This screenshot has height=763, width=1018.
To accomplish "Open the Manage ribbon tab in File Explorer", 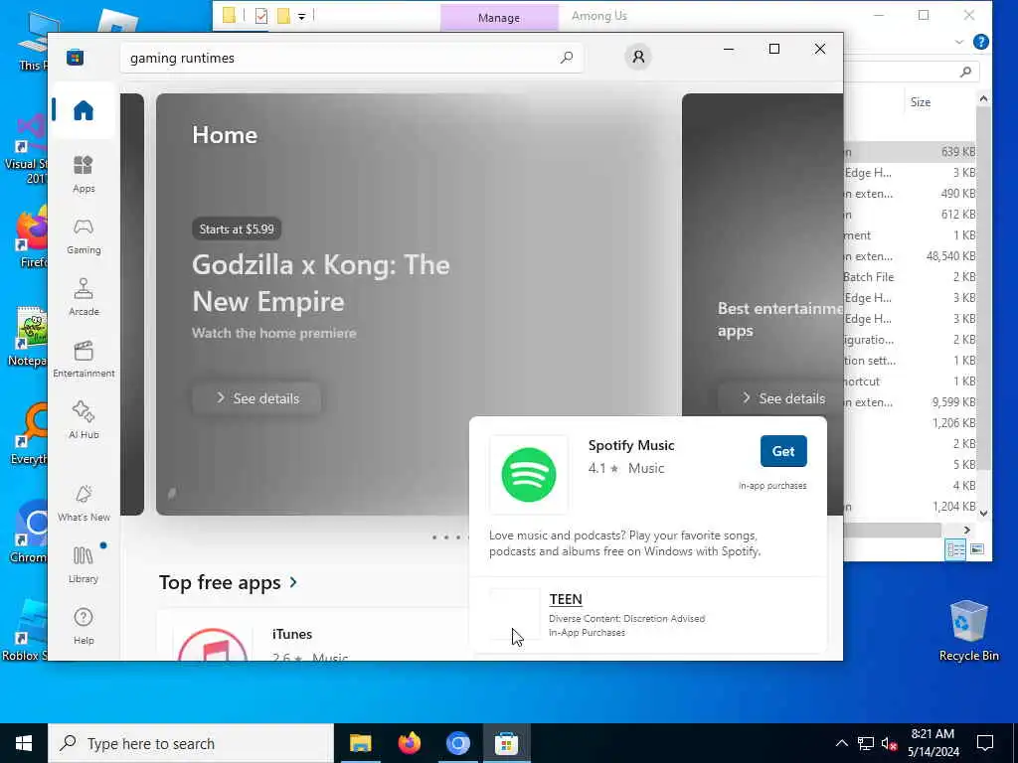I will 499,18.
